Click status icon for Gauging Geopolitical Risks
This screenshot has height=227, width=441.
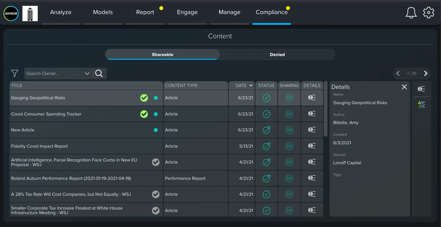pos(266,98)
